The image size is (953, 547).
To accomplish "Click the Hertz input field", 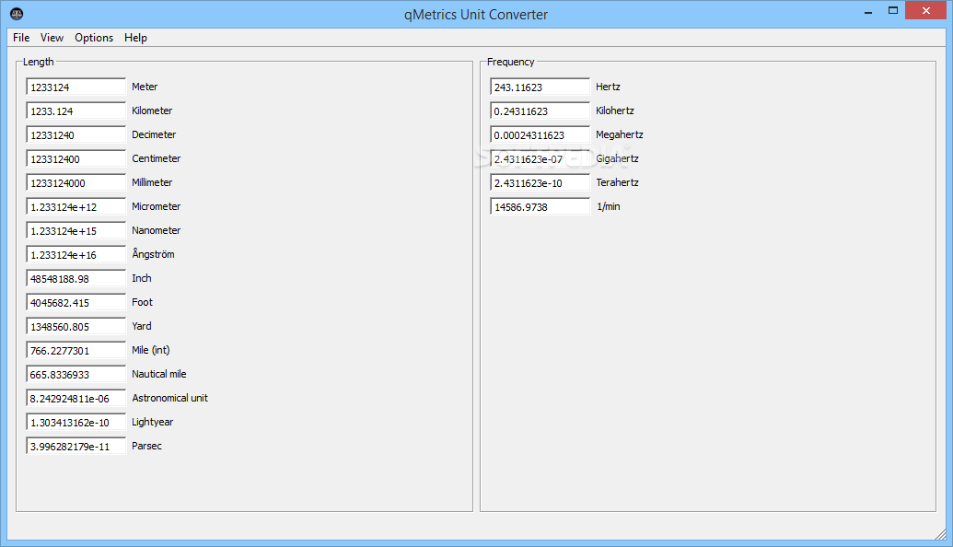I will pos(540,87).
